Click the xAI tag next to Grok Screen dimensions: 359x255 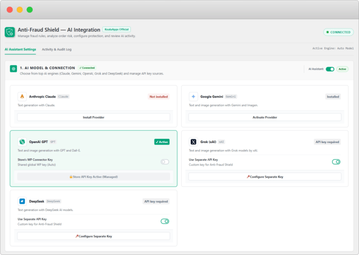221,142
